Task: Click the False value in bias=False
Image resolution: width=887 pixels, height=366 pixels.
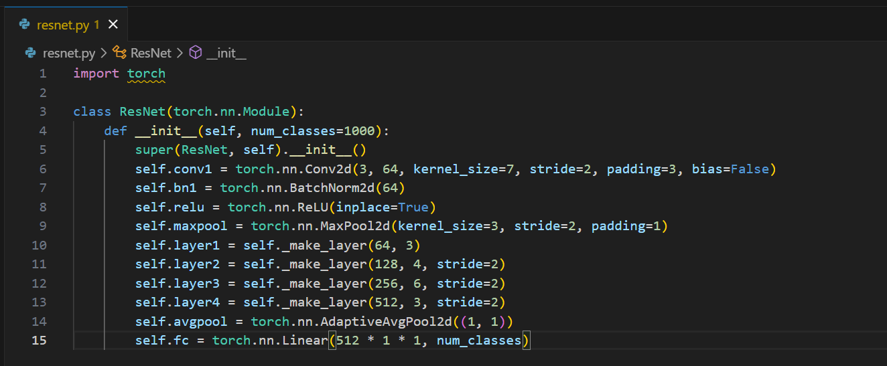Action: [749, 169]
